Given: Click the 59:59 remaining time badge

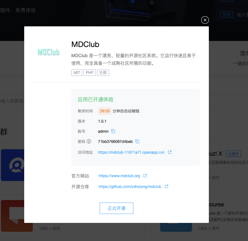Looking at the screenshot, I should (105, 111).
